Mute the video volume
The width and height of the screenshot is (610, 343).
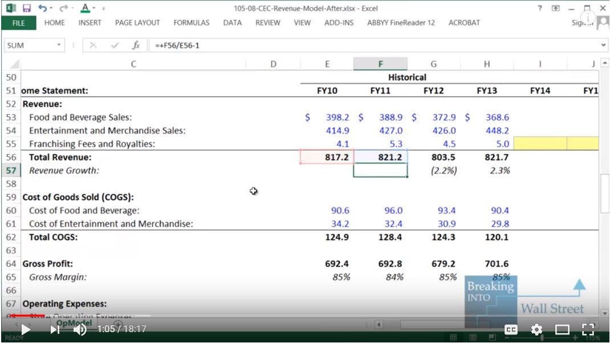coord(79,329)
